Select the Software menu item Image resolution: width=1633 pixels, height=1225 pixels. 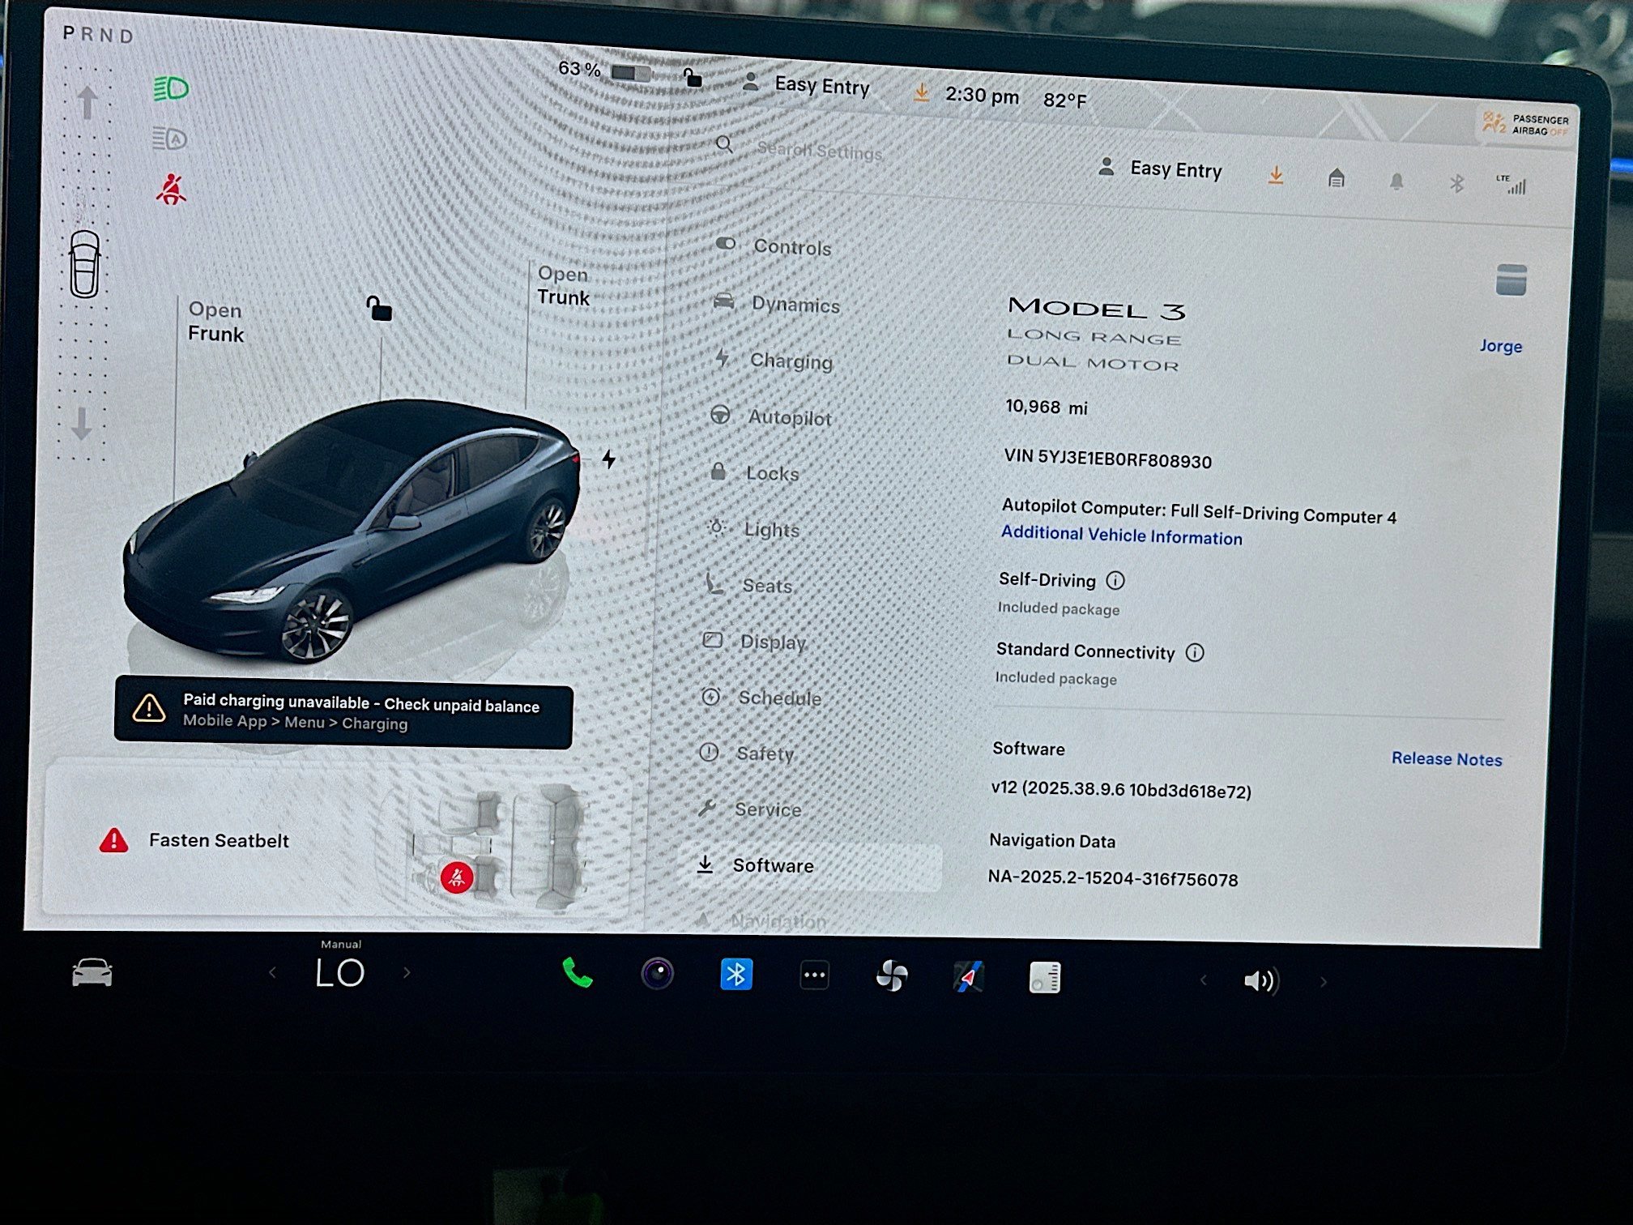pos(808,865)
